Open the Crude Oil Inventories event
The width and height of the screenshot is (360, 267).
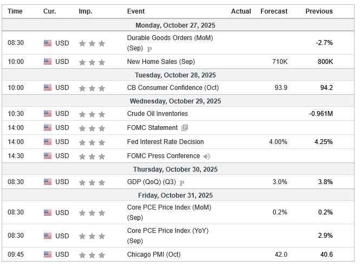point(158,114)
